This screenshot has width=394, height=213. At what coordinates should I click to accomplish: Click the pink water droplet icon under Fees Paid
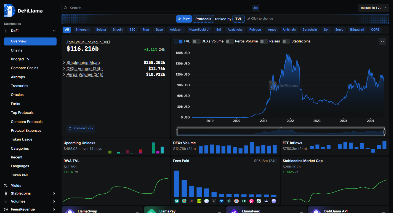pos(236,201)
